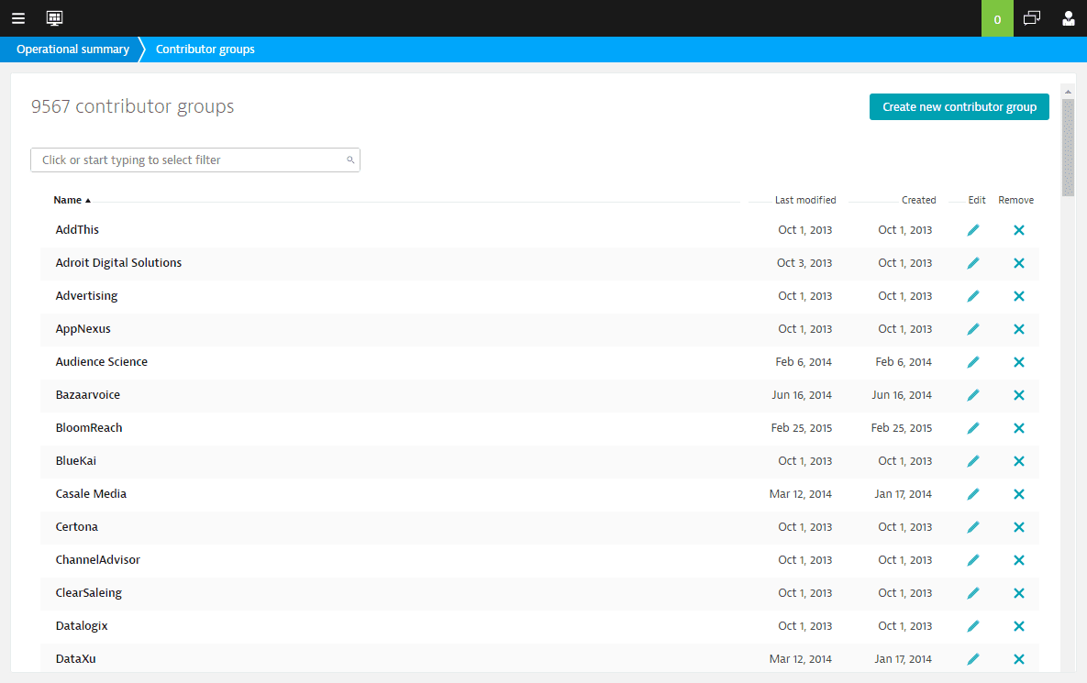This screenshot has width=1087, height=683.
Task: Select the BlueKai row name
Action: pos(75,461)
